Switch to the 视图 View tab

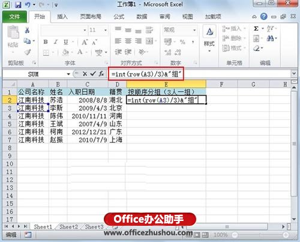point(187,17)
